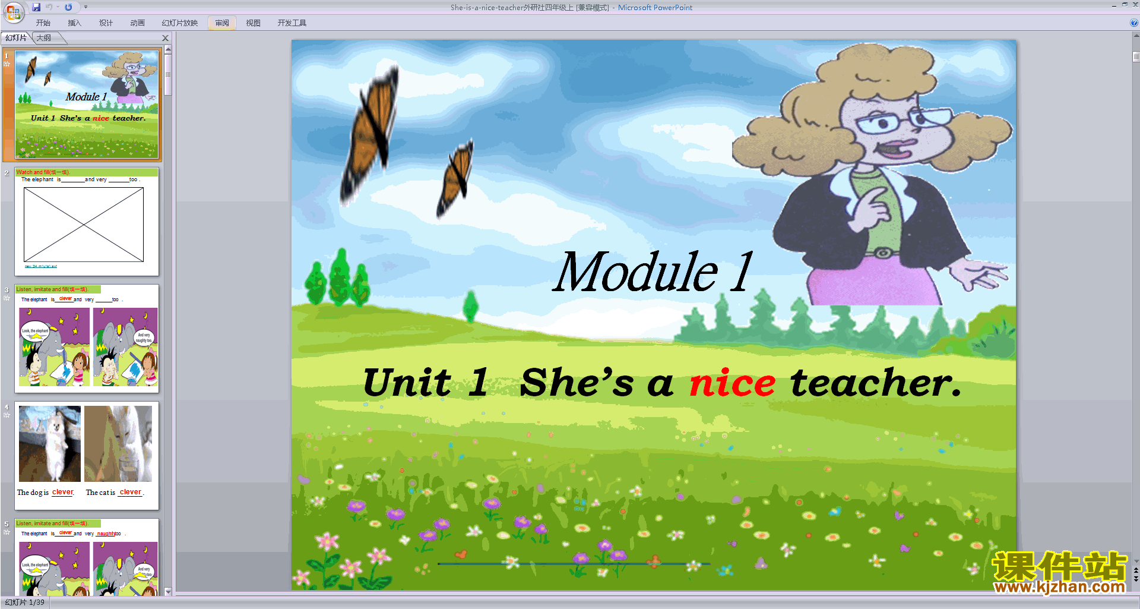Click the red word 'nice' on slide

732,382
